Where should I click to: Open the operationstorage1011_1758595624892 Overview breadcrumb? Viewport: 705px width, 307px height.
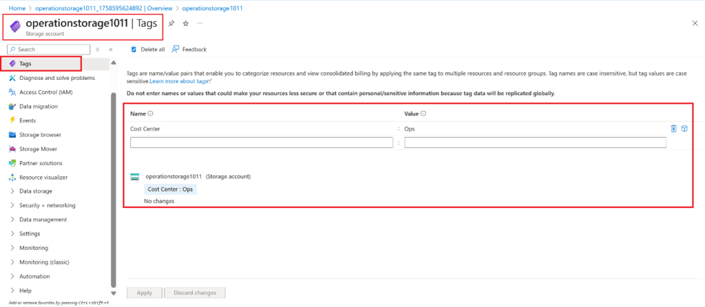(103, 8)
